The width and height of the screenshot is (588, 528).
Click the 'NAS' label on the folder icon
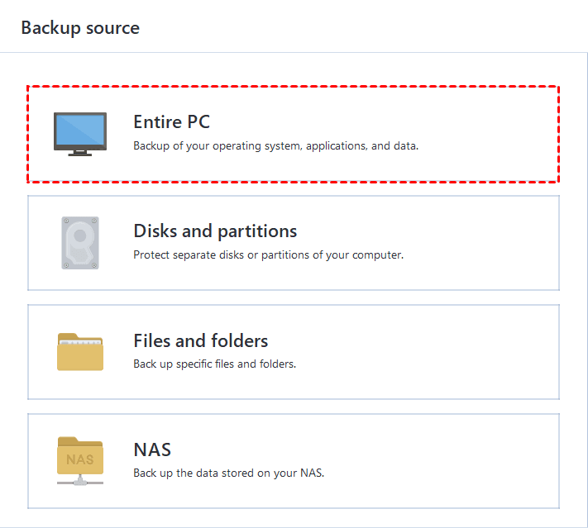pos(79,459)
